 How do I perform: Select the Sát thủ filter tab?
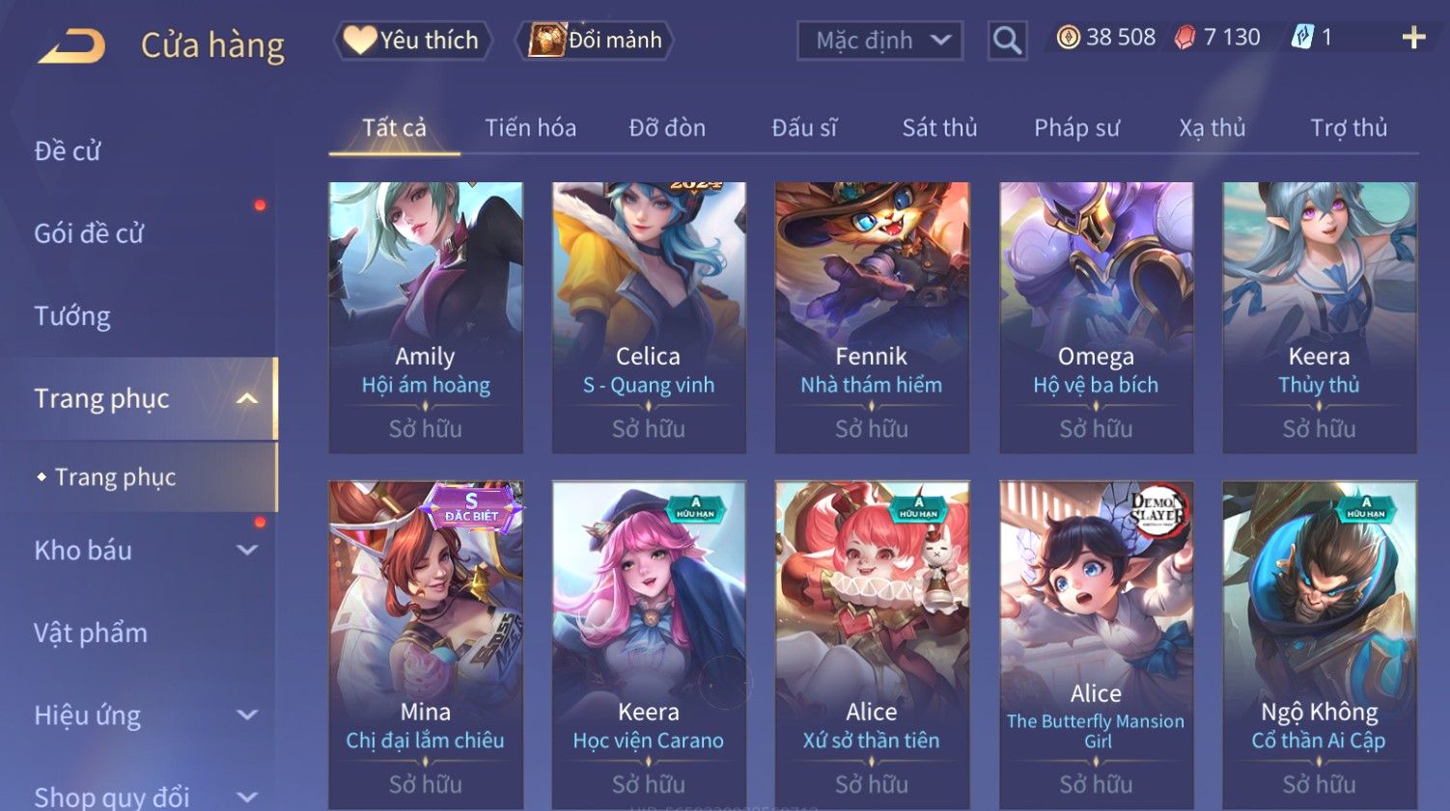939,127
